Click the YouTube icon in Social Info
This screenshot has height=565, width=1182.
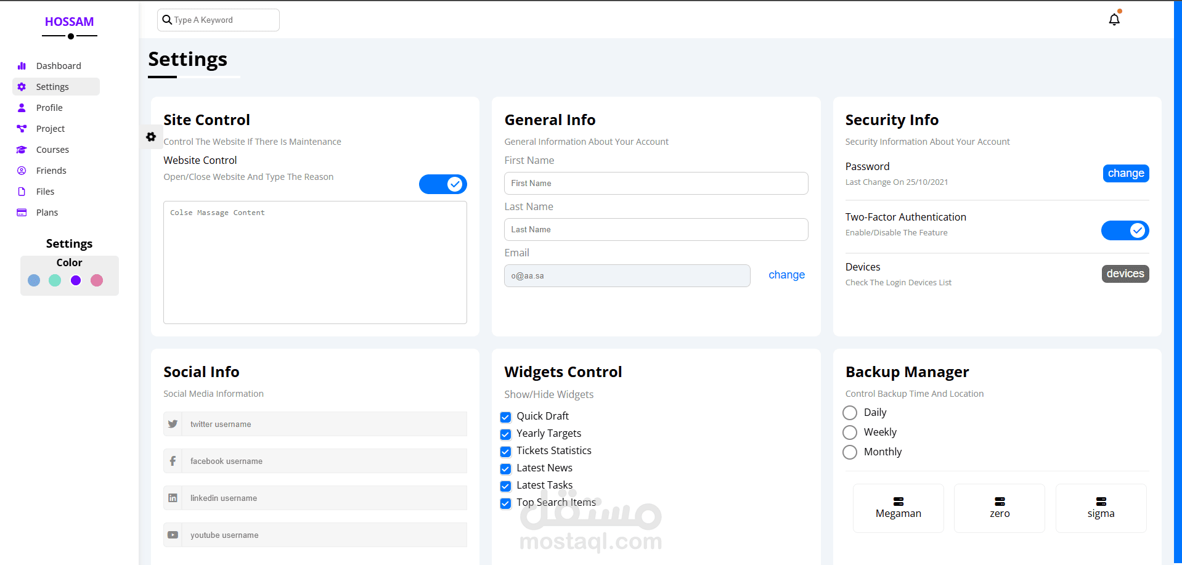tap(173, 535)
